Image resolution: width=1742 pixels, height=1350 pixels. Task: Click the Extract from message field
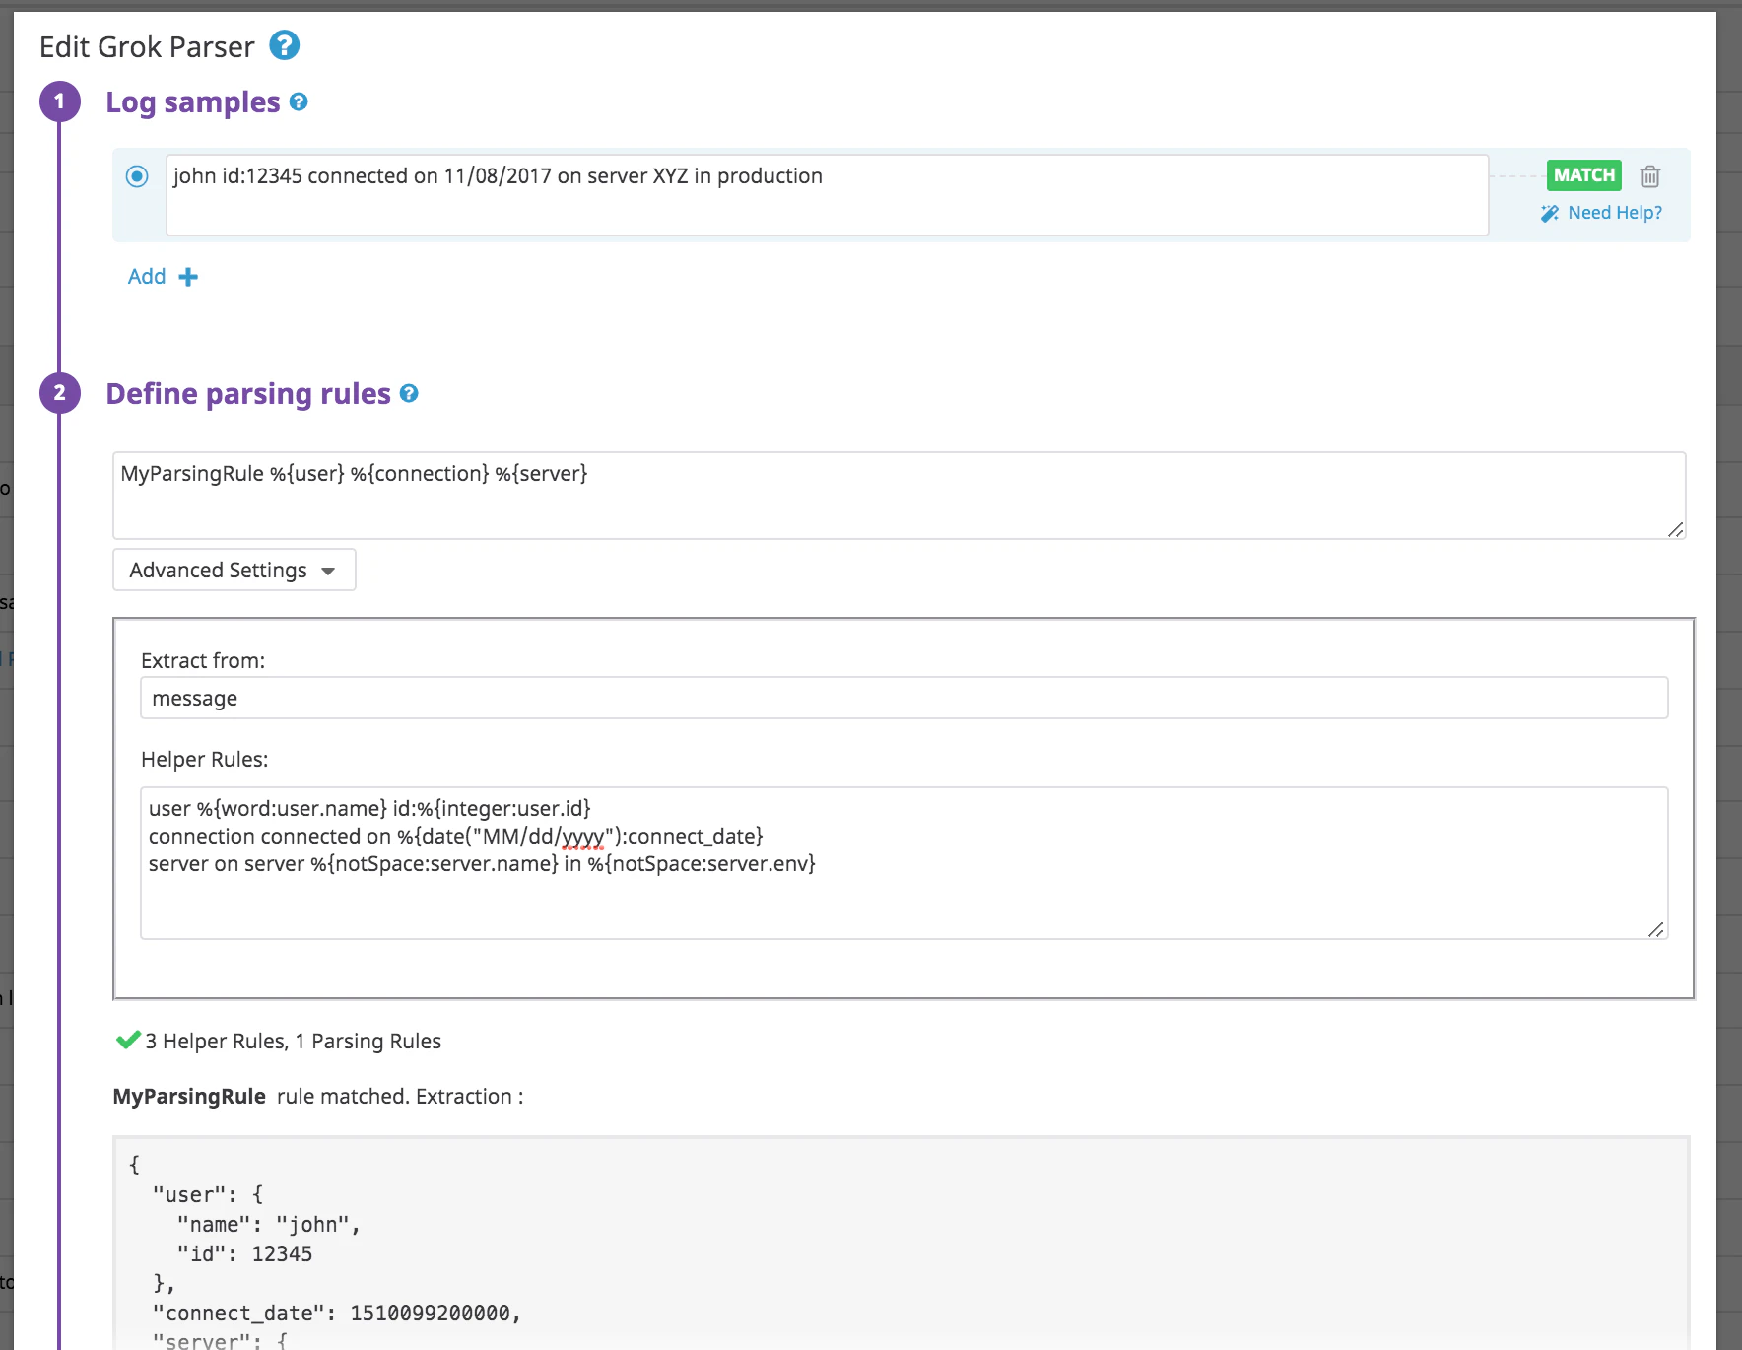[x=904, y=698]
